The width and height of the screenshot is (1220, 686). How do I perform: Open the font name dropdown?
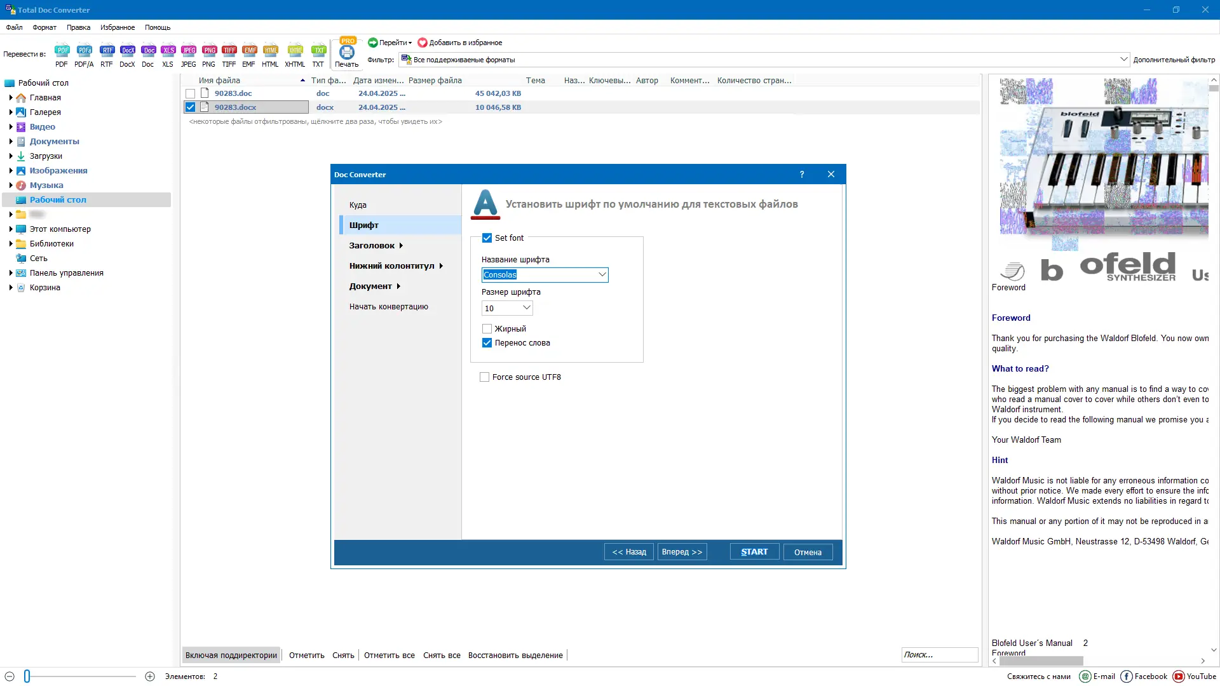click(602, 274)
